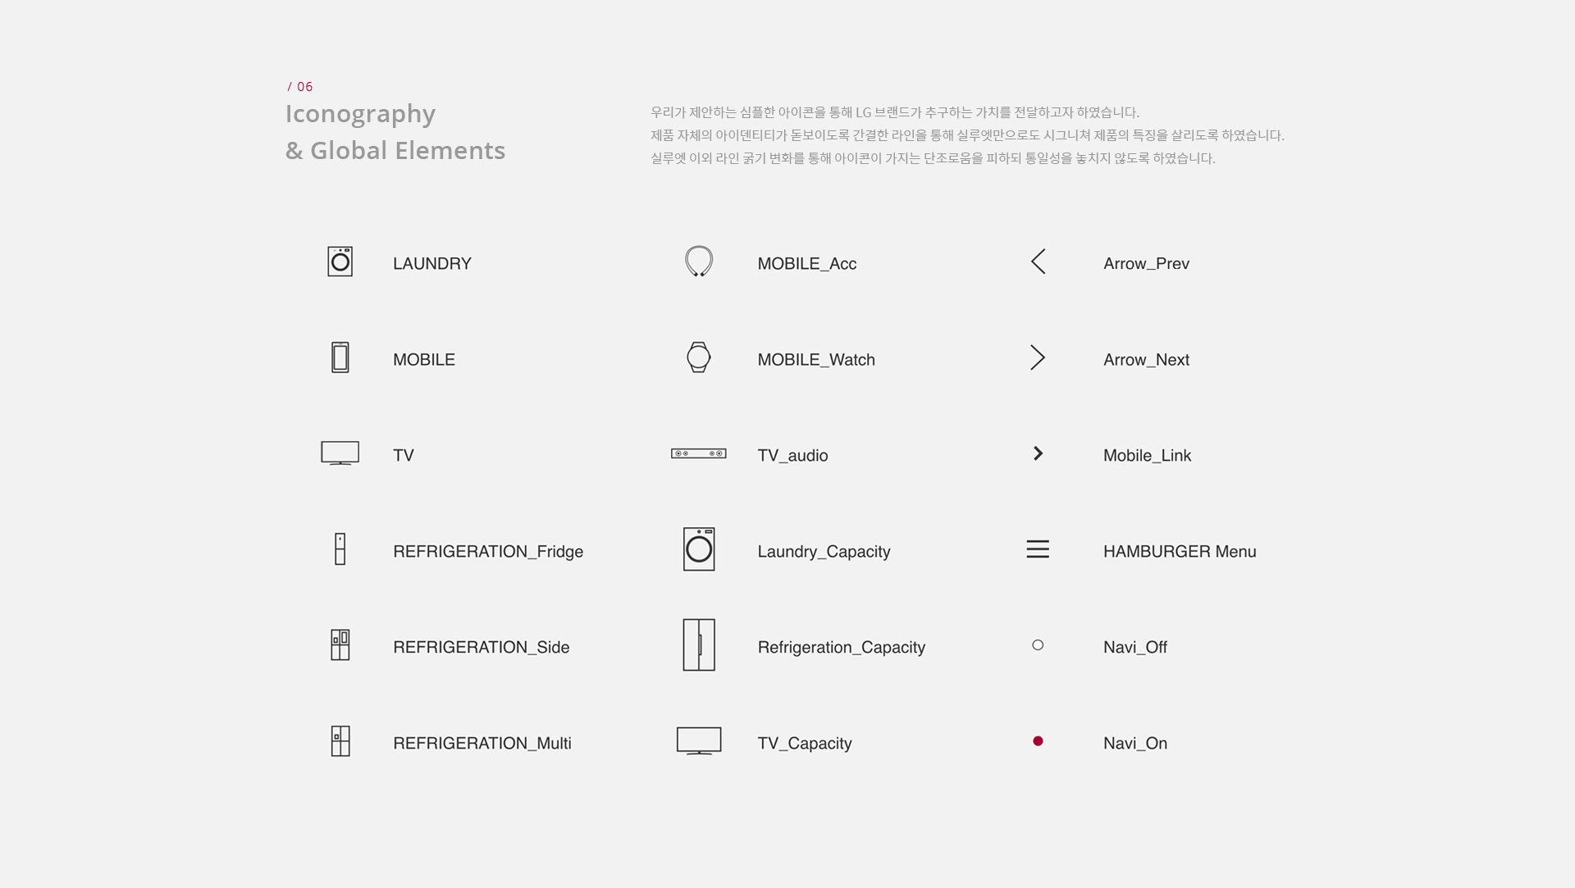The height and width of the screenshot is (888, 1575).
Task: Click the TV label text
Action: click(x=404, y=455)
